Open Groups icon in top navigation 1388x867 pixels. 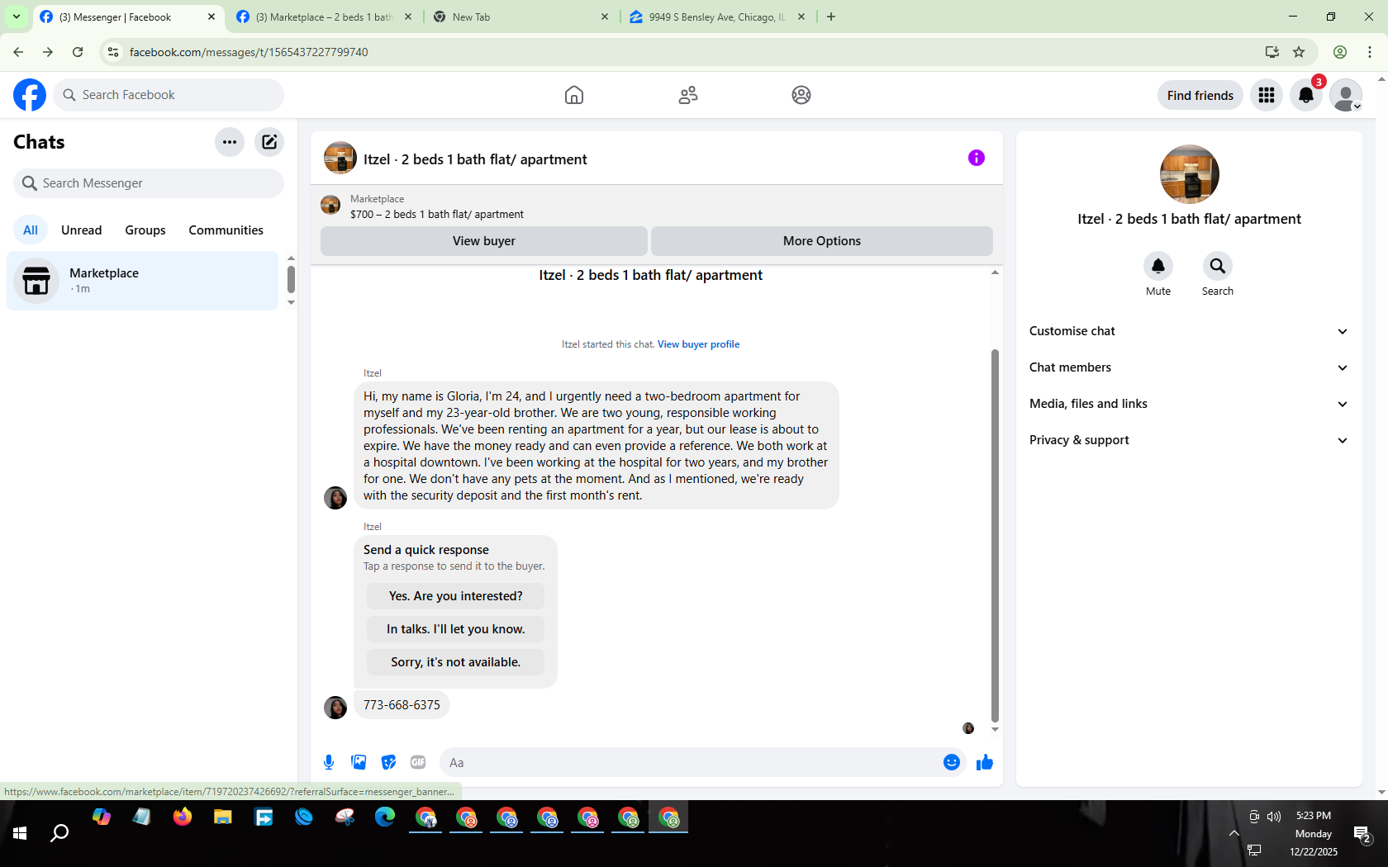click(801, 95)
